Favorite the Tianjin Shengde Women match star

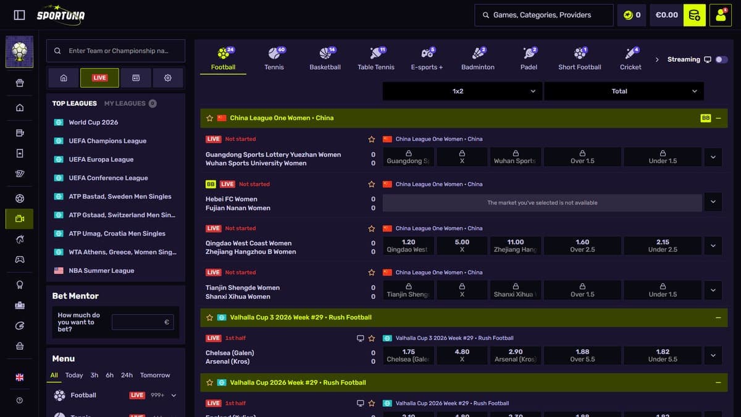(372, 272)
